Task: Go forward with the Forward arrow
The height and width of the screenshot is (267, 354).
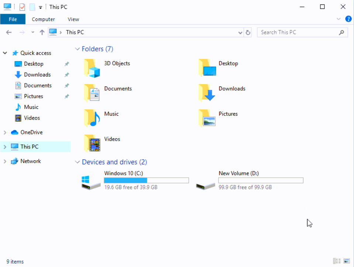Action: click(x=22, y=32)
